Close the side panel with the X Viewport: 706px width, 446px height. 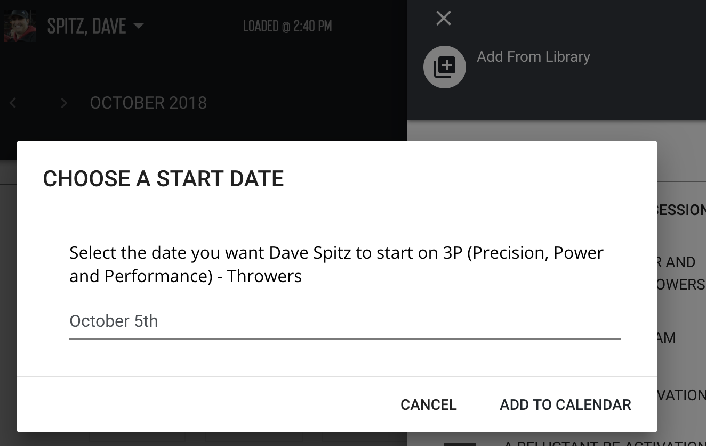[443, 19]
